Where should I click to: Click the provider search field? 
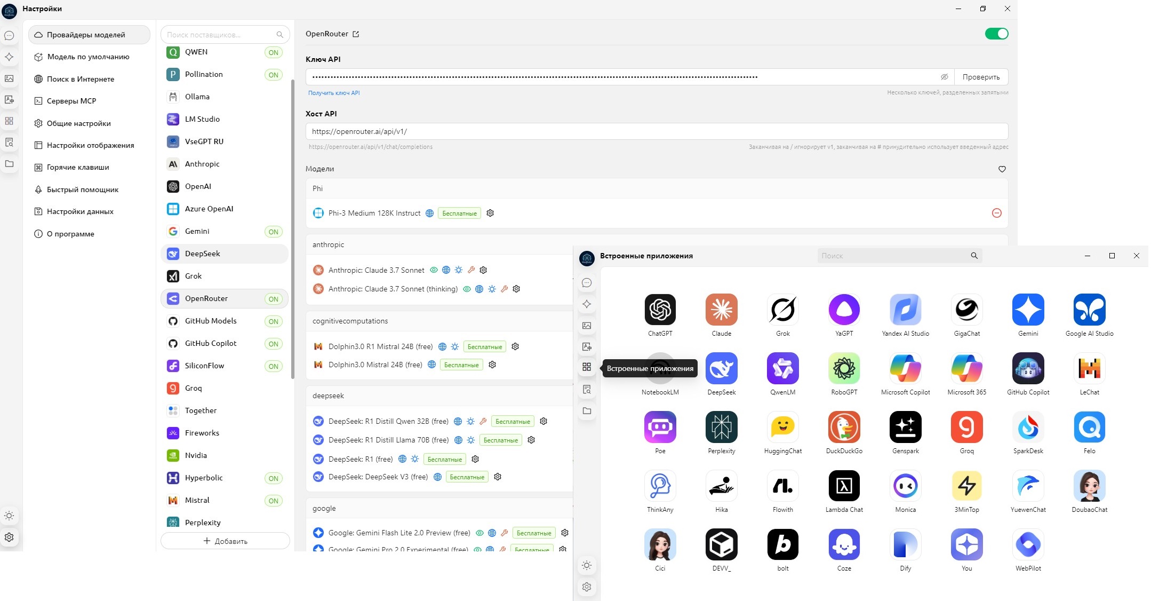225,35
